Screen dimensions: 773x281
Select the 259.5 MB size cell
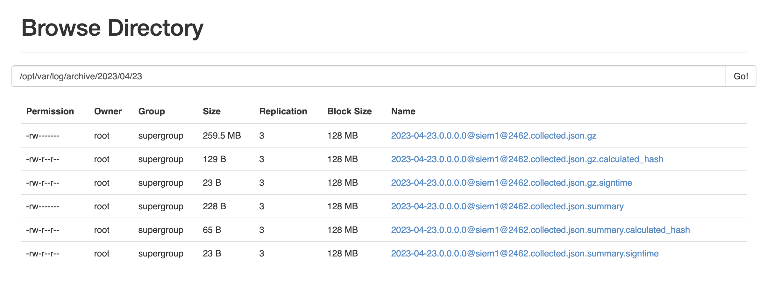pyautogui.click(x=222, y=135)
